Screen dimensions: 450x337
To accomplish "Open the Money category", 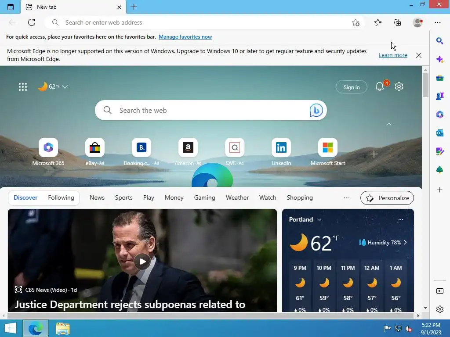I will pyautogui.click(x=174, y=198).
